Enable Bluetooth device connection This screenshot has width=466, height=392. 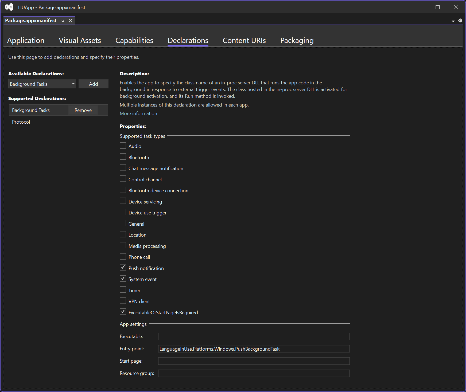pyautogui.click(x=123, y=190)
